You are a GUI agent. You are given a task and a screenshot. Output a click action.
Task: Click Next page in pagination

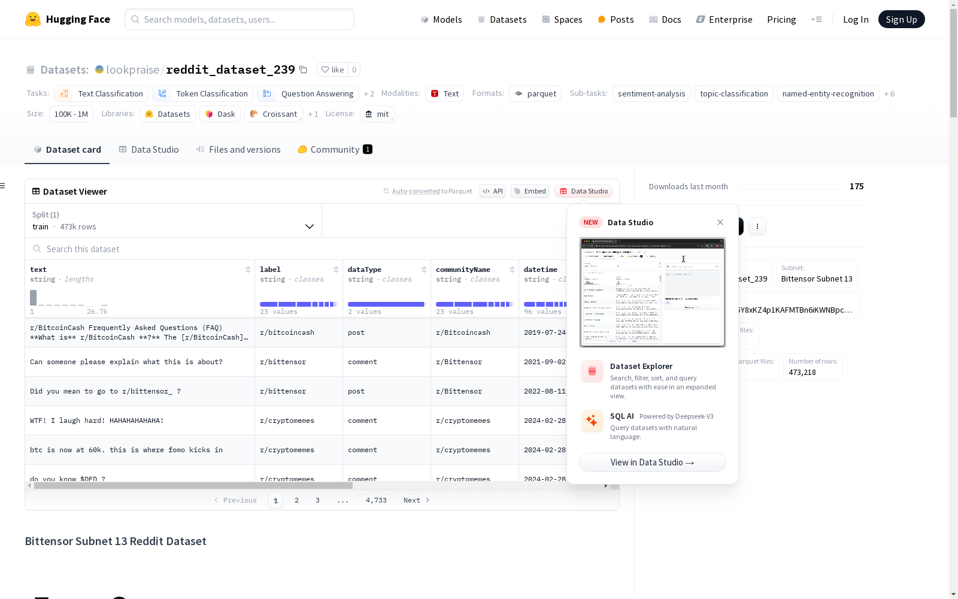[x=416, y=500]
